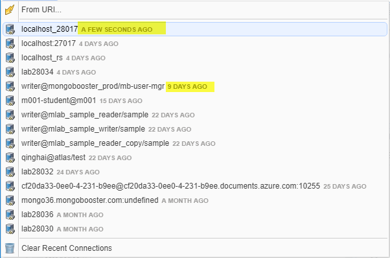
Task: Click database icon beside writer@mongobooster_prod/mb-user-mgr
Action: click(10, 86)
